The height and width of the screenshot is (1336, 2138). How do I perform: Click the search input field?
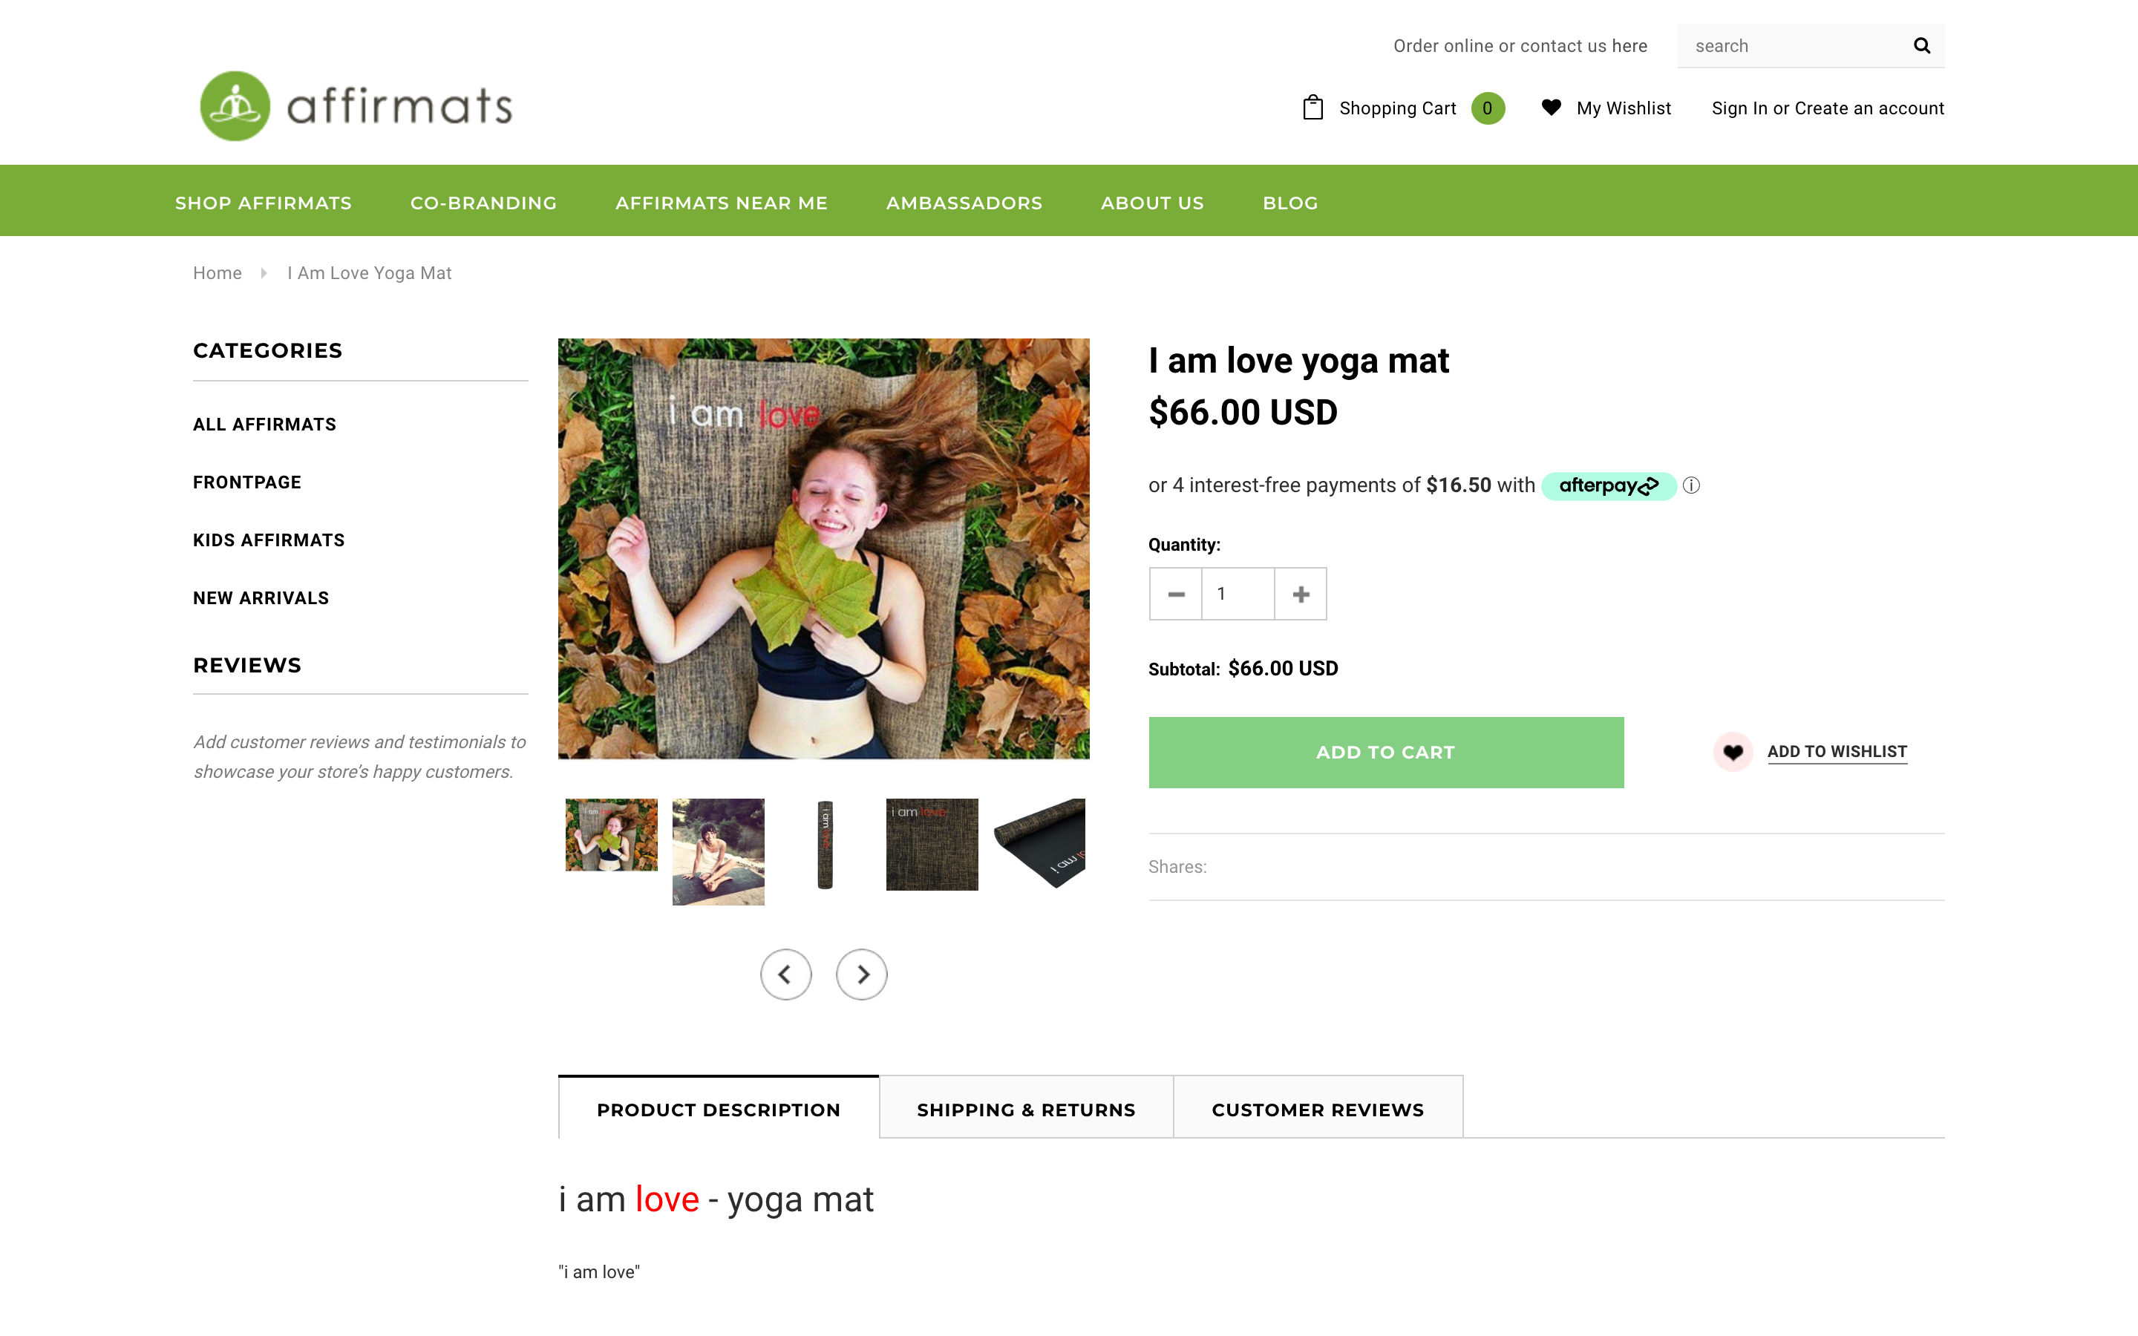(x=1794, y=46)
